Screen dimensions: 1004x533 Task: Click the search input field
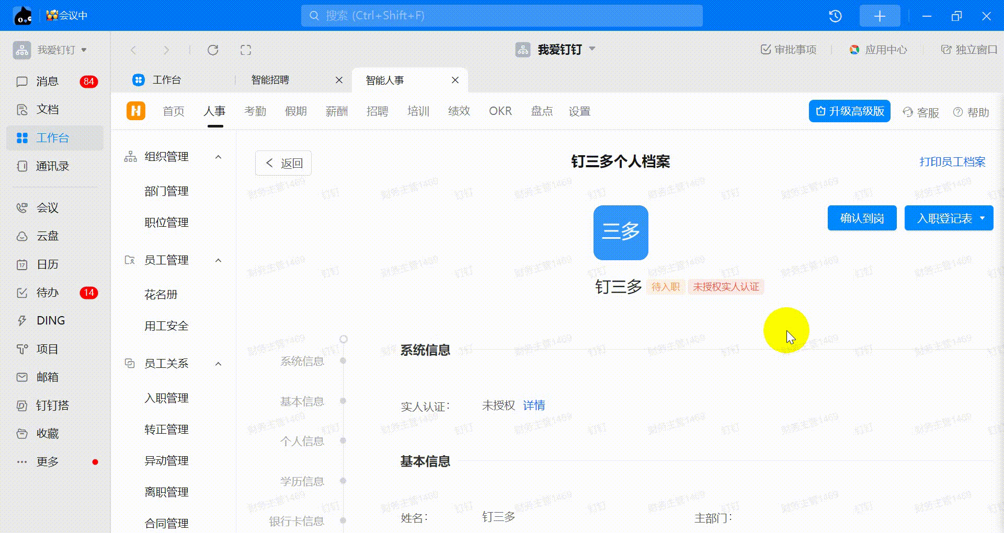tap(502, 16)
